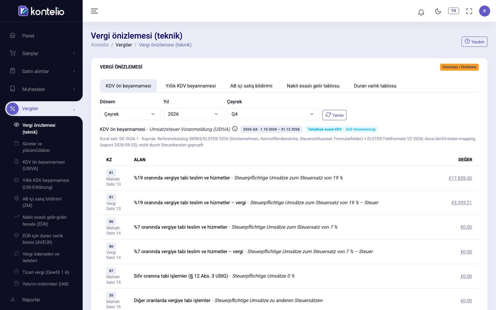
Task: Click the Vorschau / Önizleme badge
Action: point(459,67)
